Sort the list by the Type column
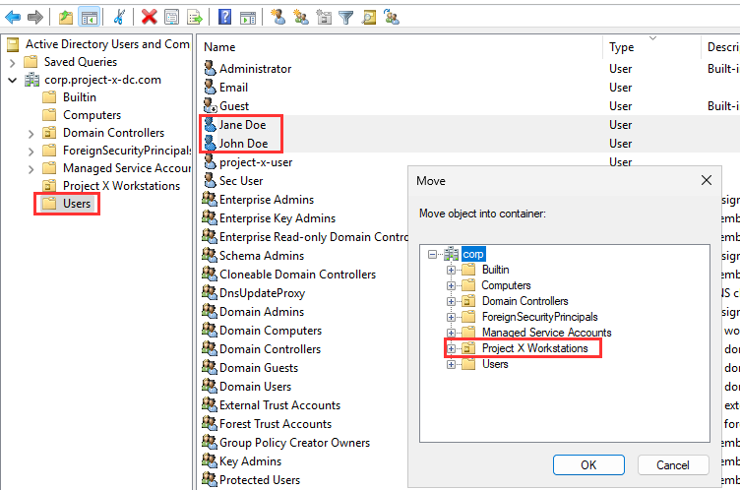Viewport: 740px width, 490px height. coord(621,47)
